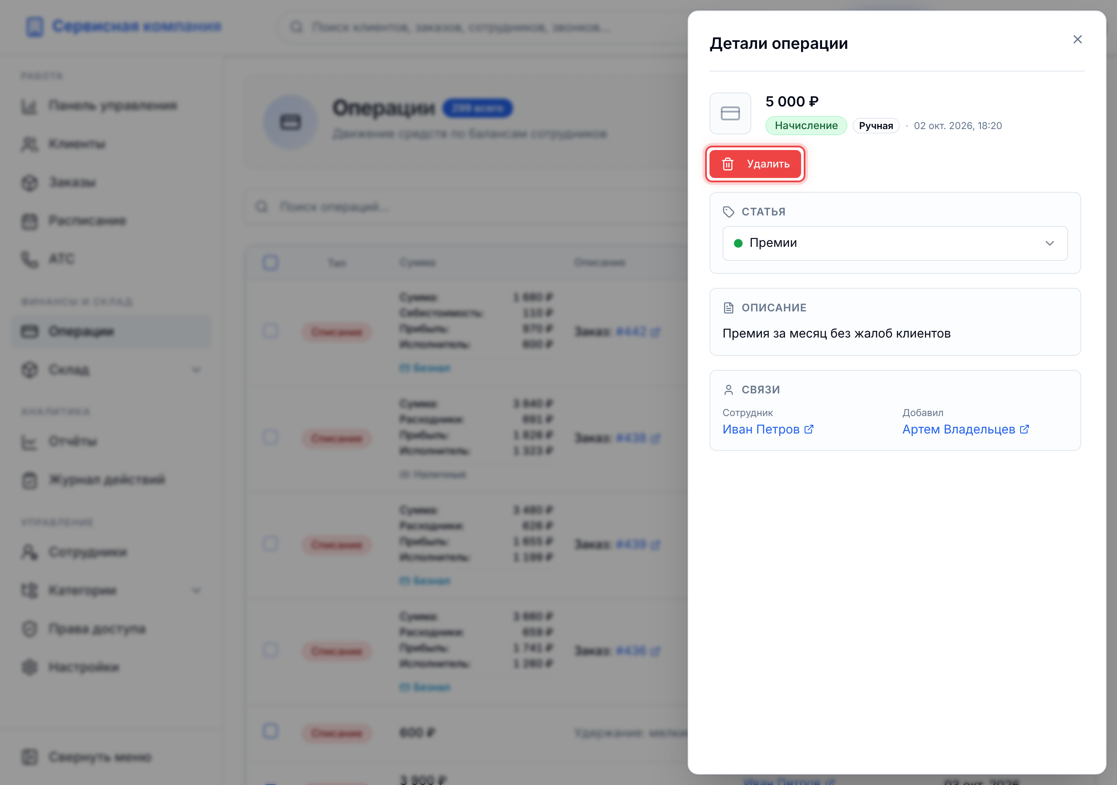Tick the checkbox for order #442 row
The width and height of the screenshot is (1117, 785).
[x=271, y=331]
